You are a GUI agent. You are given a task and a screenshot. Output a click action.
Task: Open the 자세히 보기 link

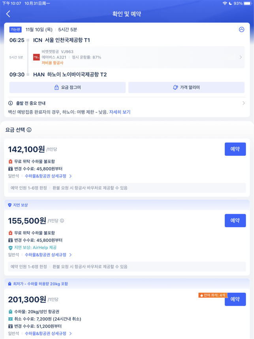(120, 112)
